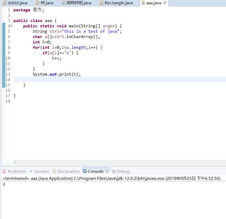This screenshot has height=219, width=226.
Task: Click the 's' character literal on line 9
Action: click(x=68, y=53)
